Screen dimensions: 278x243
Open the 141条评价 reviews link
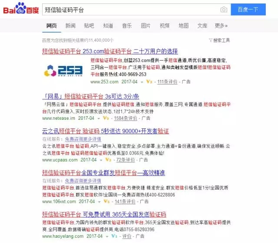click(125, 202)
